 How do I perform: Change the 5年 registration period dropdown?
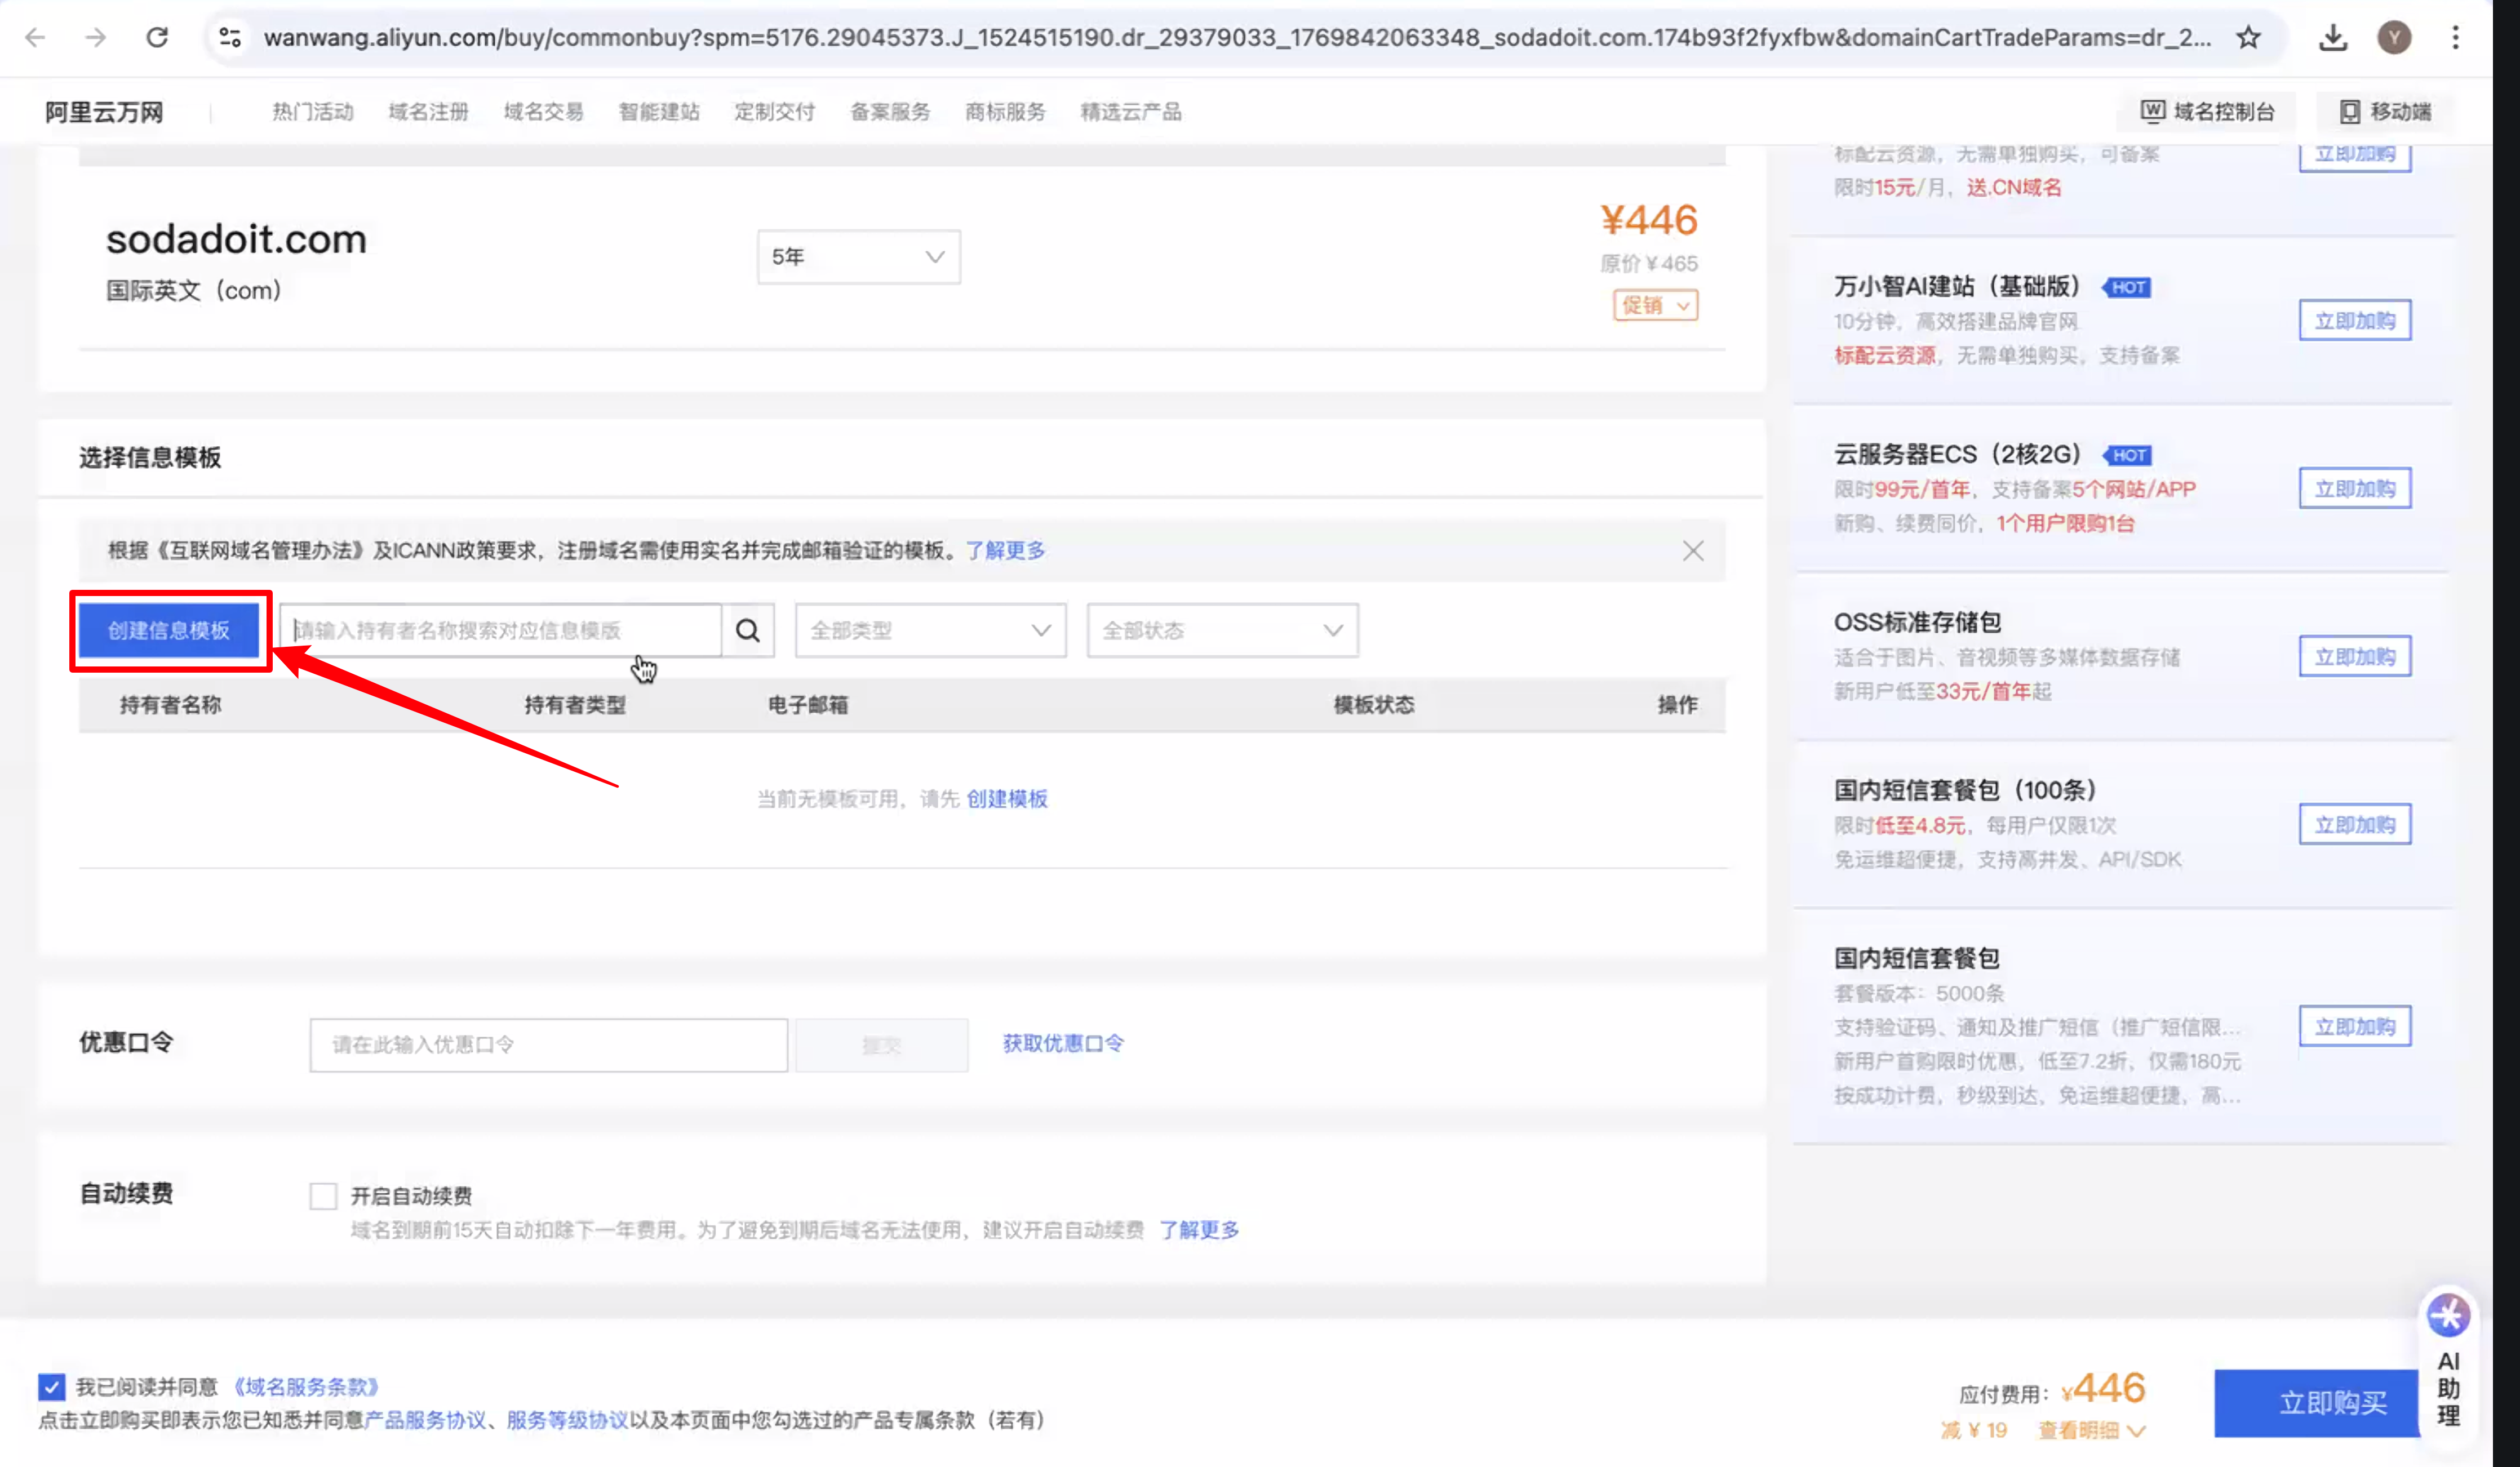(x=859, y=257)
